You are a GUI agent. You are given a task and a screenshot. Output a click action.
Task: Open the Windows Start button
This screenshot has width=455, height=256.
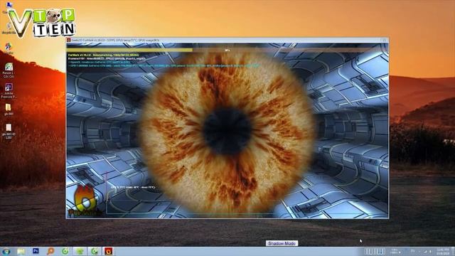pyautogui.click(x=6, y=251)
